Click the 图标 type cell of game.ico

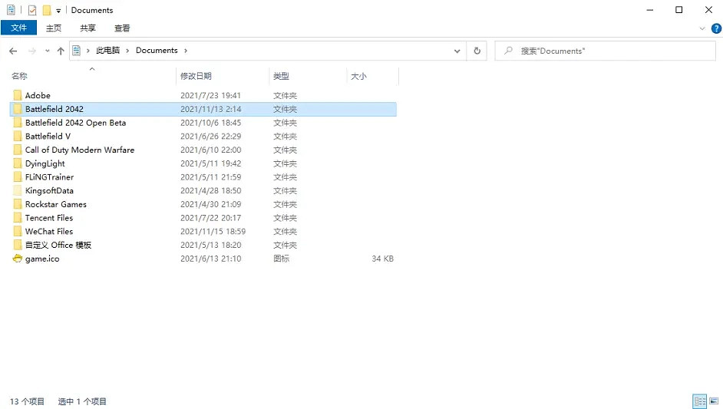281,259
